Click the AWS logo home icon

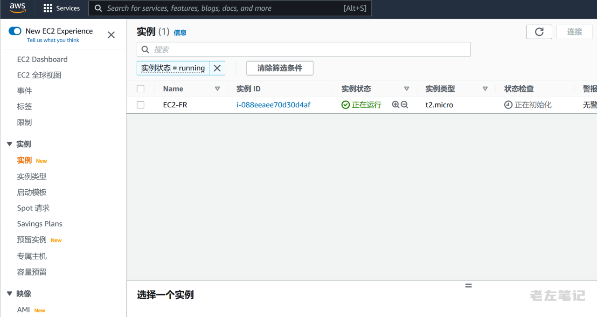(x=18, y=8)
